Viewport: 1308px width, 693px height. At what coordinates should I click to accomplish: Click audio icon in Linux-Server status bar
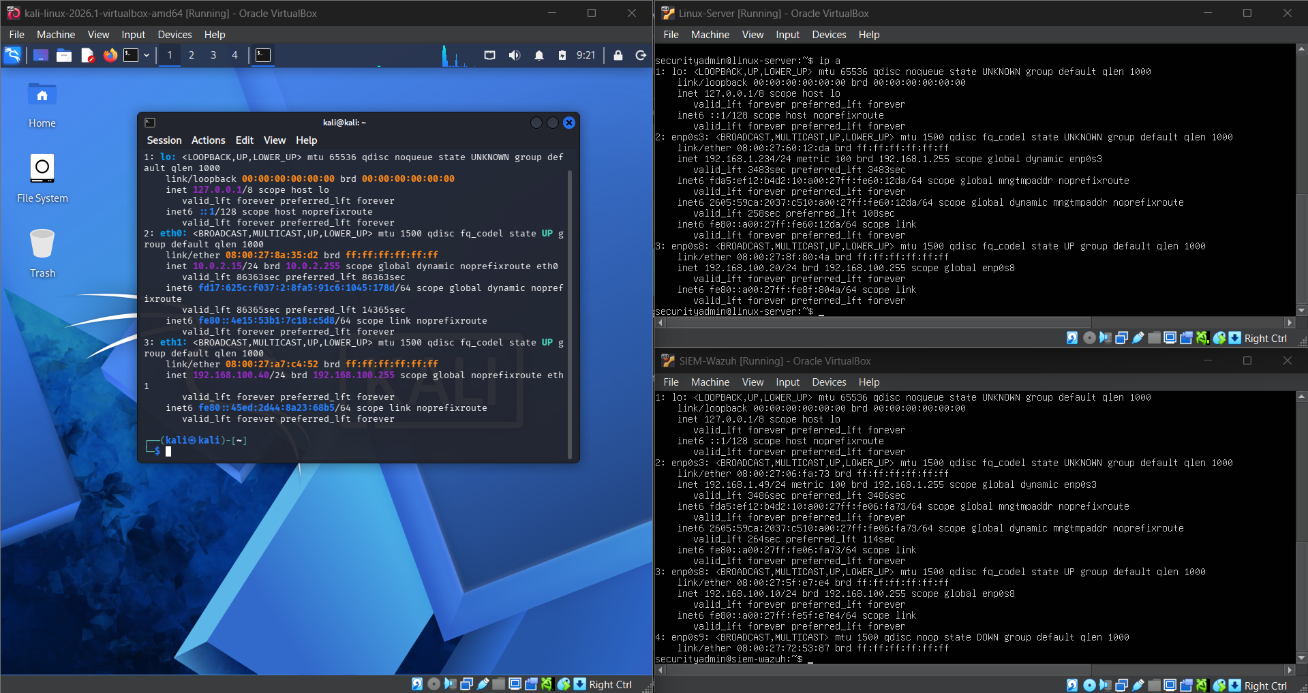pos(1105,338)
